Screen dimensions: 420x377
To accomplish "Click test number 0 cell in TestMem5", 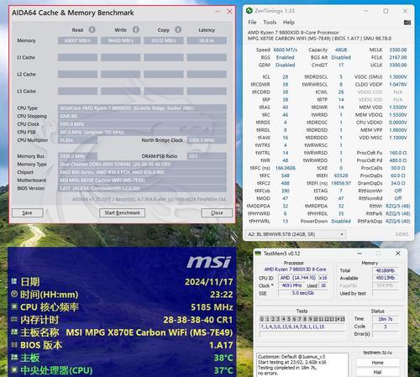I will pyautogui.click(x=262, y=319).
